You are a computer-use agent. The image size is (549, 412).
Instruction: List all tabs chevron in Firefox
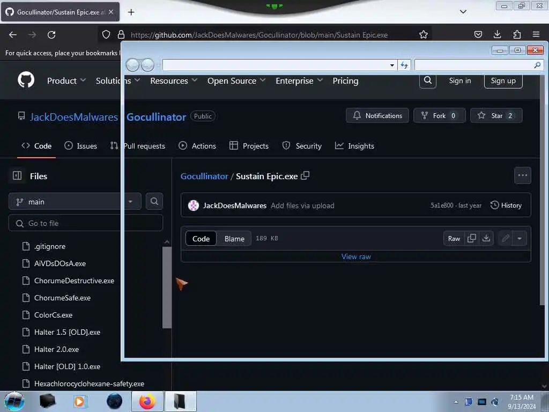(463, 12)
